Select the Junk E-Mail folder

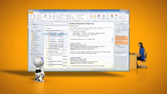point(35,47)
